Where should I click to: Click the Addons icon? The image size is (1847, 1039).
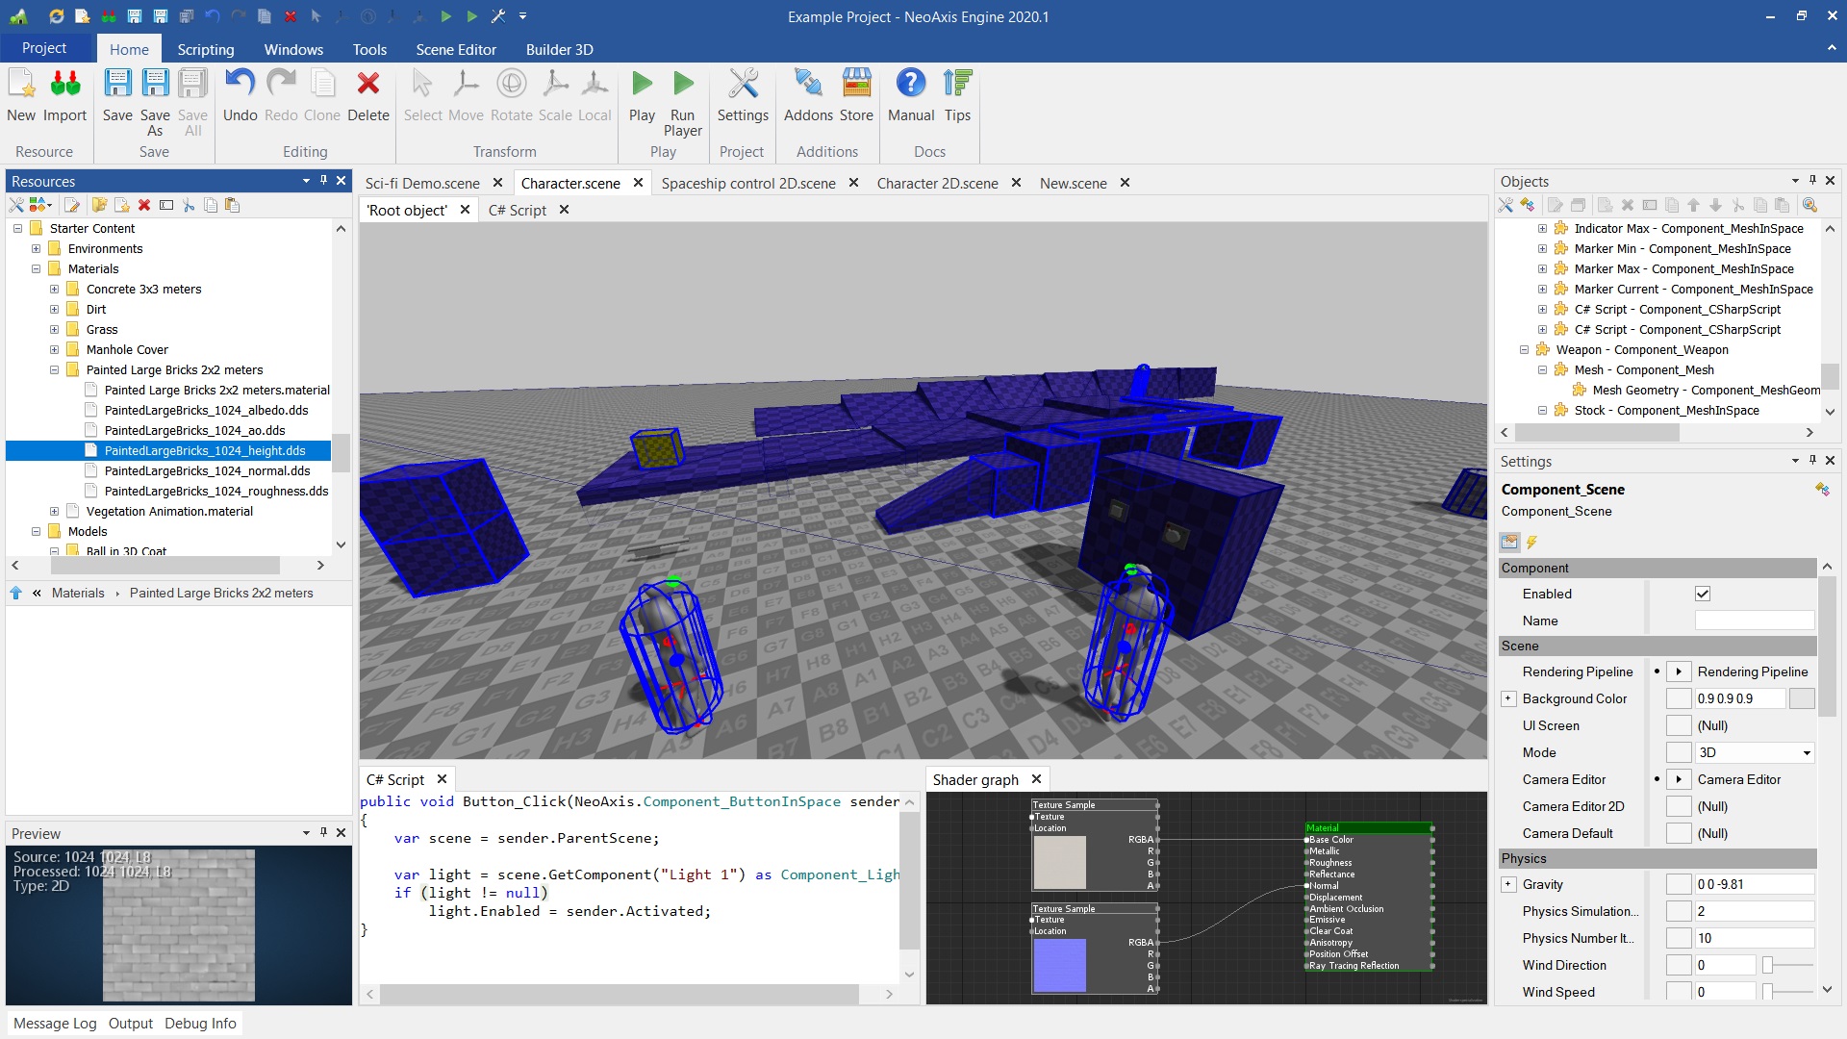pos(807,85)
